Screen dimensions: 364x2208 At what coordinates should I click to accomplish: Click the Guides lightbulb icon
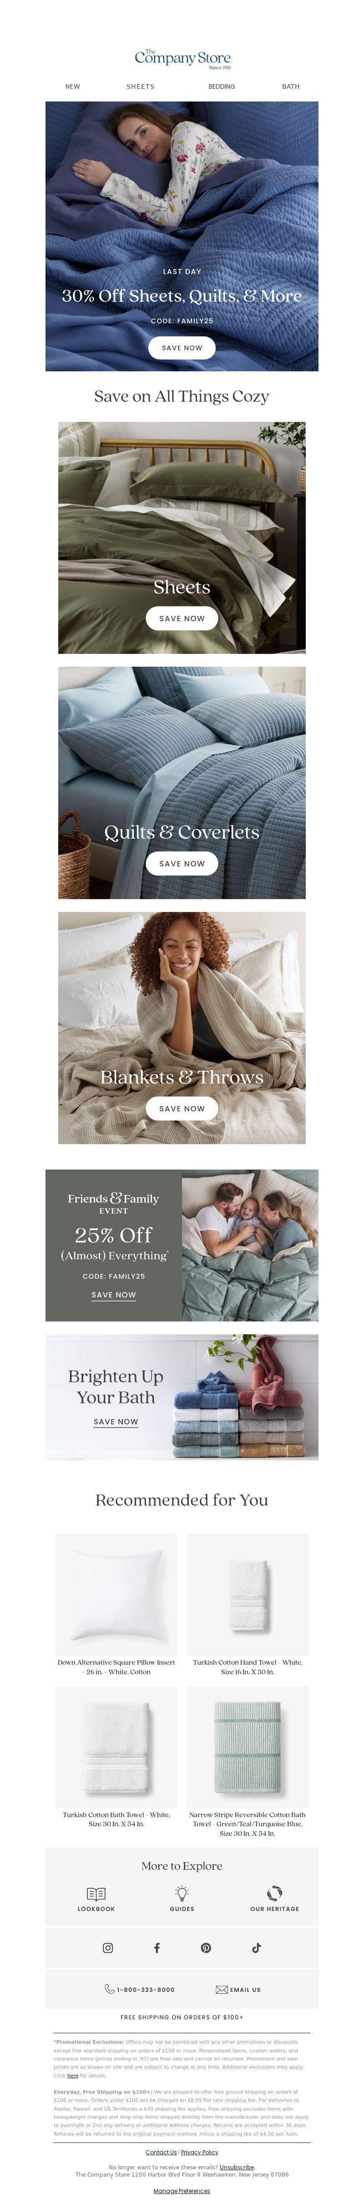(x=182, y=1893)
